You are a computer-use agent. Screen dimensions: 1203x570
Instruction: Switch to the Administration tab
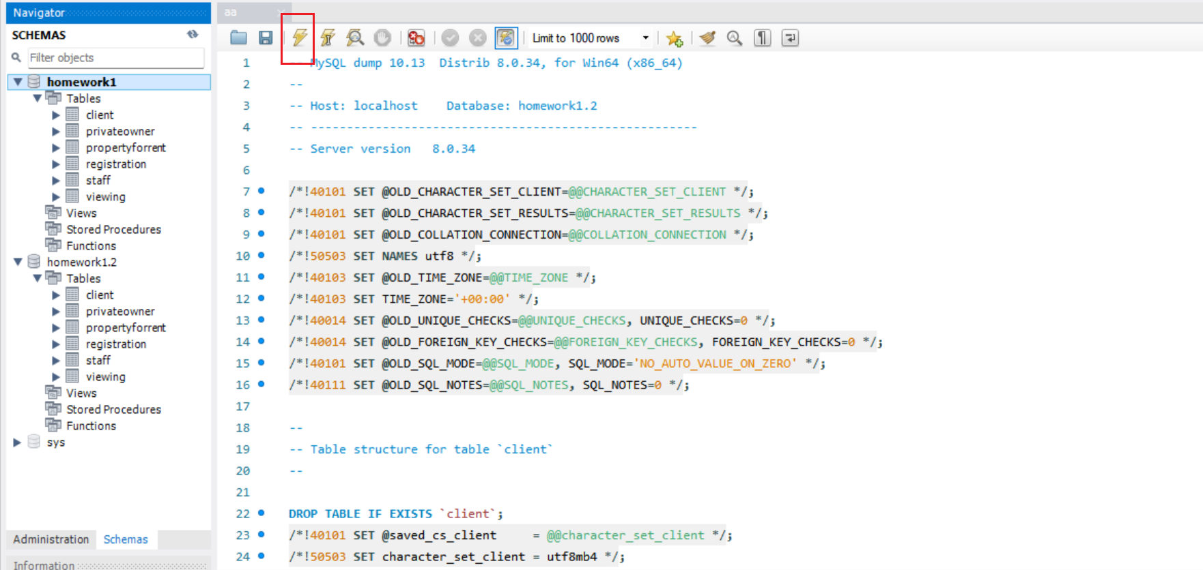[x=51, y=539]
